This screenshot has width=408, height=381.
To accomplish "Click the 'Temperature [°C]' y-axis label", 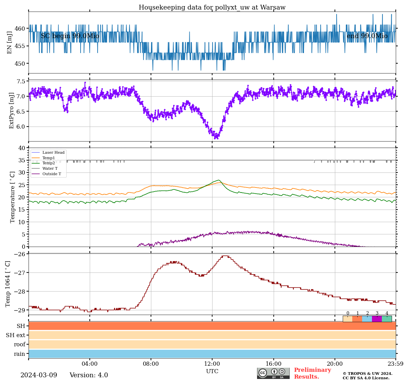I will pos(13,197).
